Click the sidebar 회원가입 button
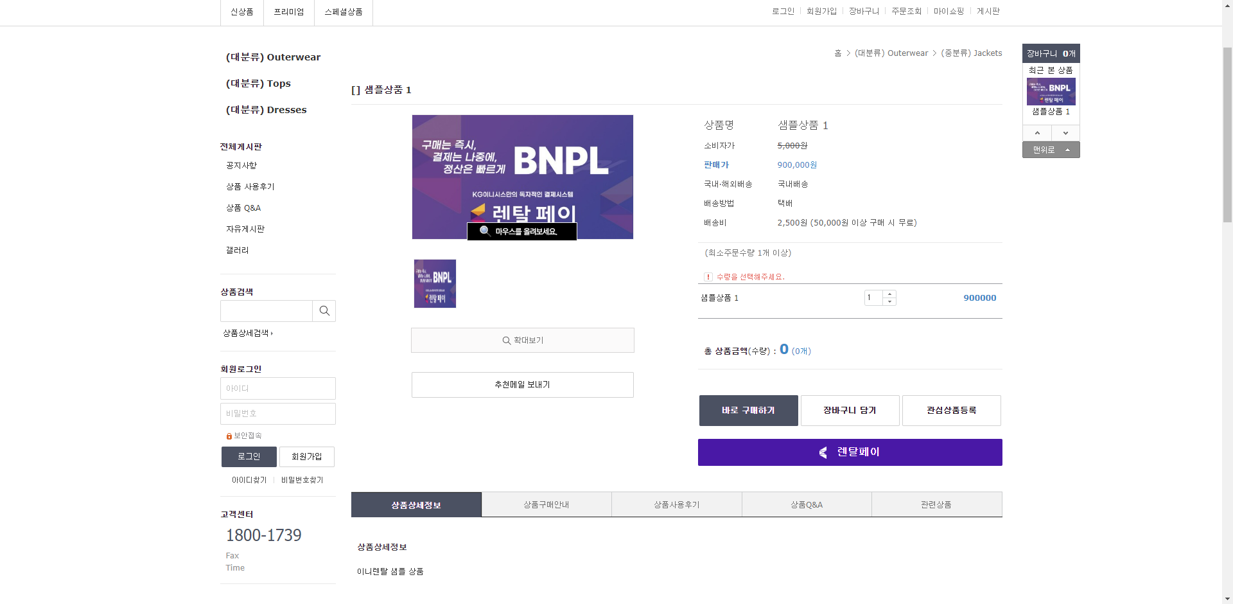The width and height of the screenshot is (1233, 604). (x=307, y=457)
